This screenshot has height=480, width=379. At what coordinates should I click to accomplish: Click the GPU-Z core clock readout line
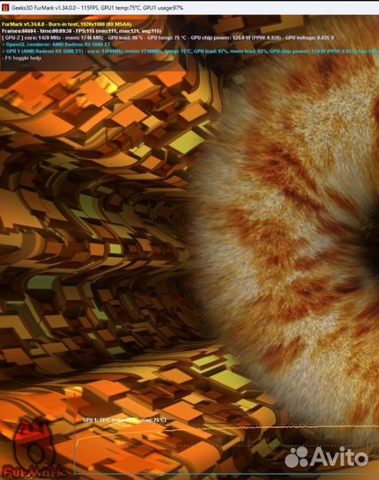pyautogui.click(x=168, y=38)
